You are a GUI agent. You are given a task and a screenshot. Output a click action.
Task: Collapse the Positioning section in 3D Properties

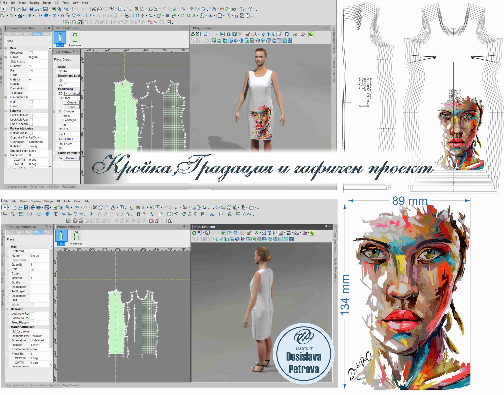pos(54,89)
